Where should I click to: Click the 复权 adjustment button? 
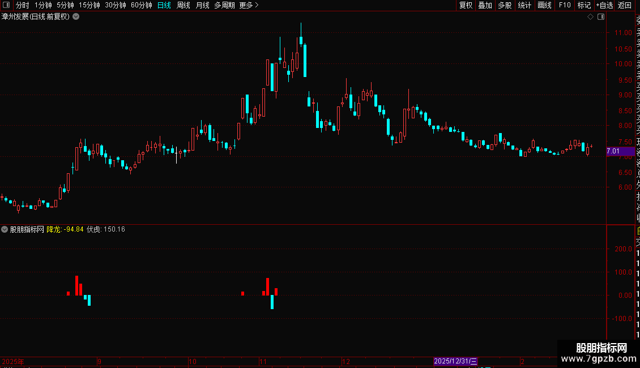(466, 5)
